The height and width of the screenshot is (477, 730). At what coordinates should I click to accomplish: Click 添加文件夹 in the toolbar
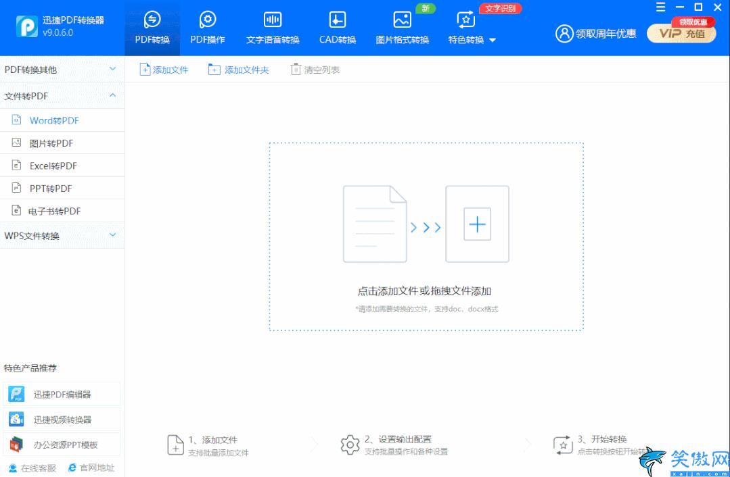tap(239, 70)
